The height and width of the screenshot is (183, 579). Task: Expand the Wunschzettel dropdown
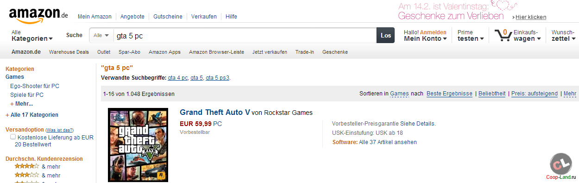click(563, 35)
